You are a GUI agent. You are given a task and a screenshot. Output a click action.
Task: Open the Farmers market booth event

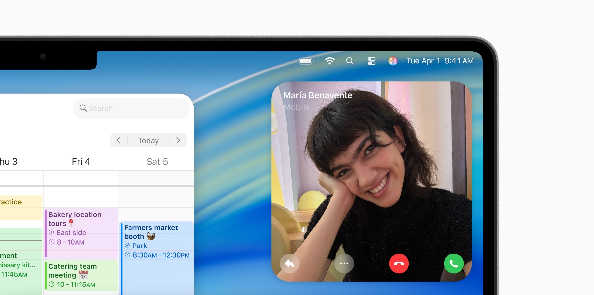(x=157, y=259)
